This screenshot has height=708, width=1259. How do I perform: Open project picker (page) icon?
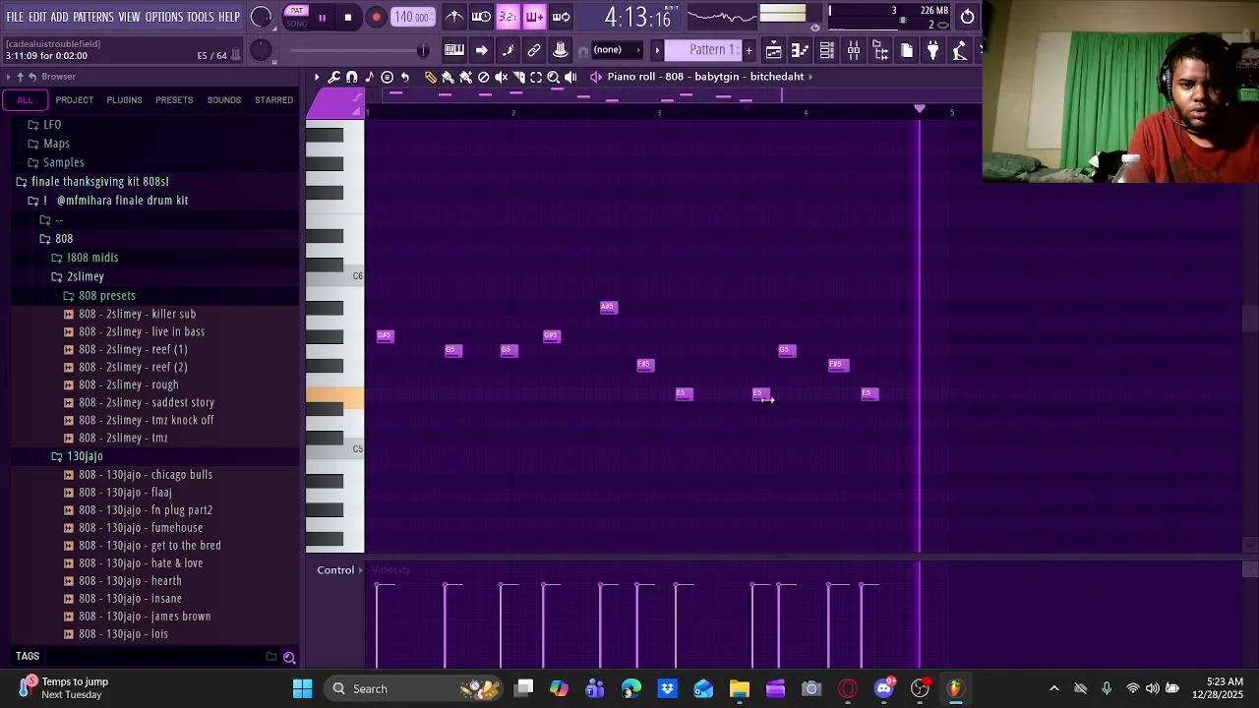(907, 50)
